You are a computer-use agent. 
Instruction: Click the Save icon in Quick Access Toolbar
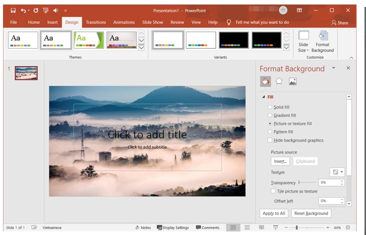tap(13, 10)
